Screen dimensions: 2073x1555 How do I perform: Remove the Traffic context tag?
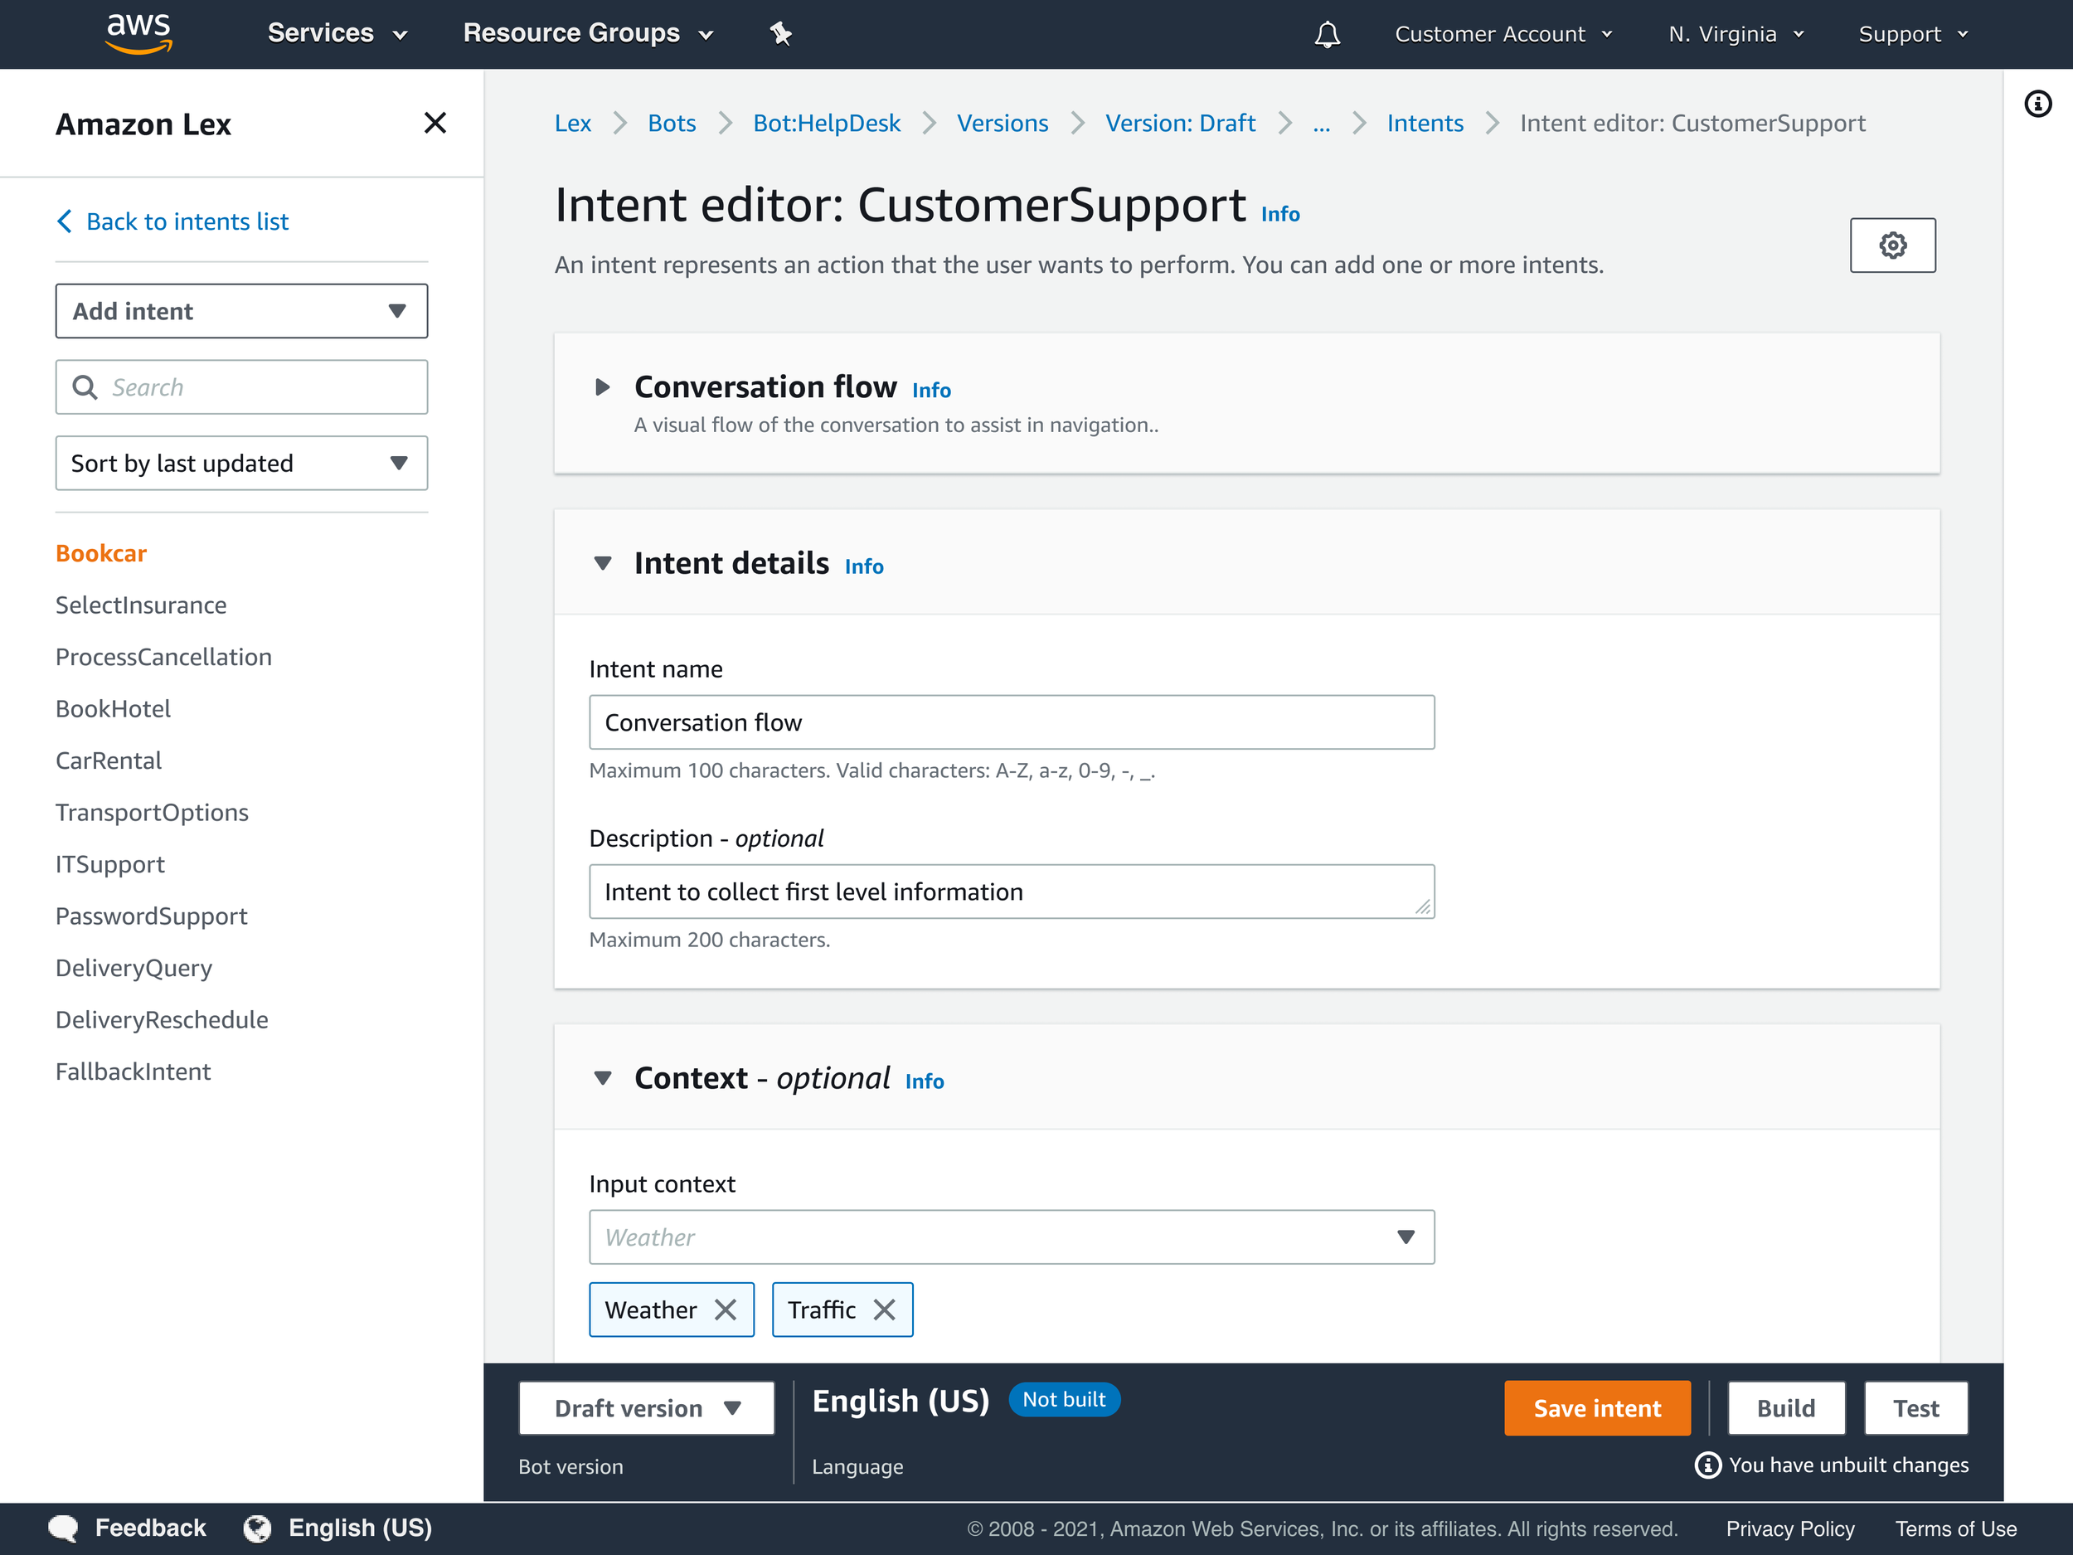coord(885,1310)
